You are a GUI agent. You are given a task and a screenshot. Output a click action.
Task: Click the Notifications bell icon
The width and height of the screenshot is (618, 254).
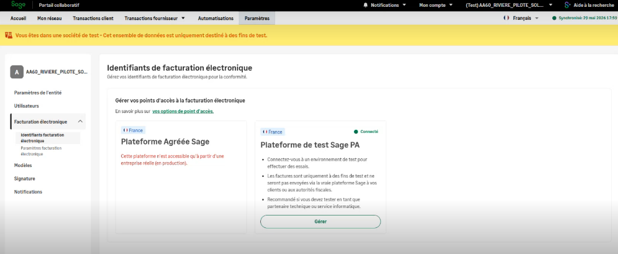(365, 5)
